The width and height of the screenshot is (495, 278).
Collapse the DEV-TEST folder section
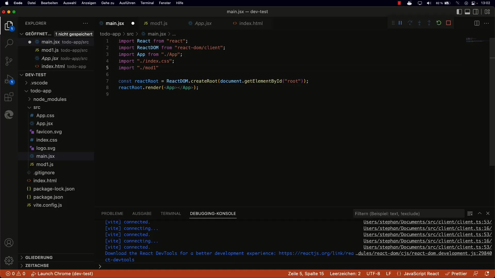click(x=22, y=75)
